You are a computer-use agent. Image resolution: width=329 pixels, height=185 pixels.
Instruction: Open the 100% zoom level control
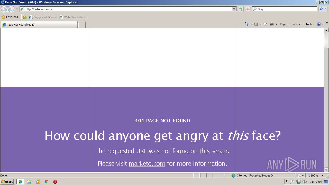[x=315, y=175]
